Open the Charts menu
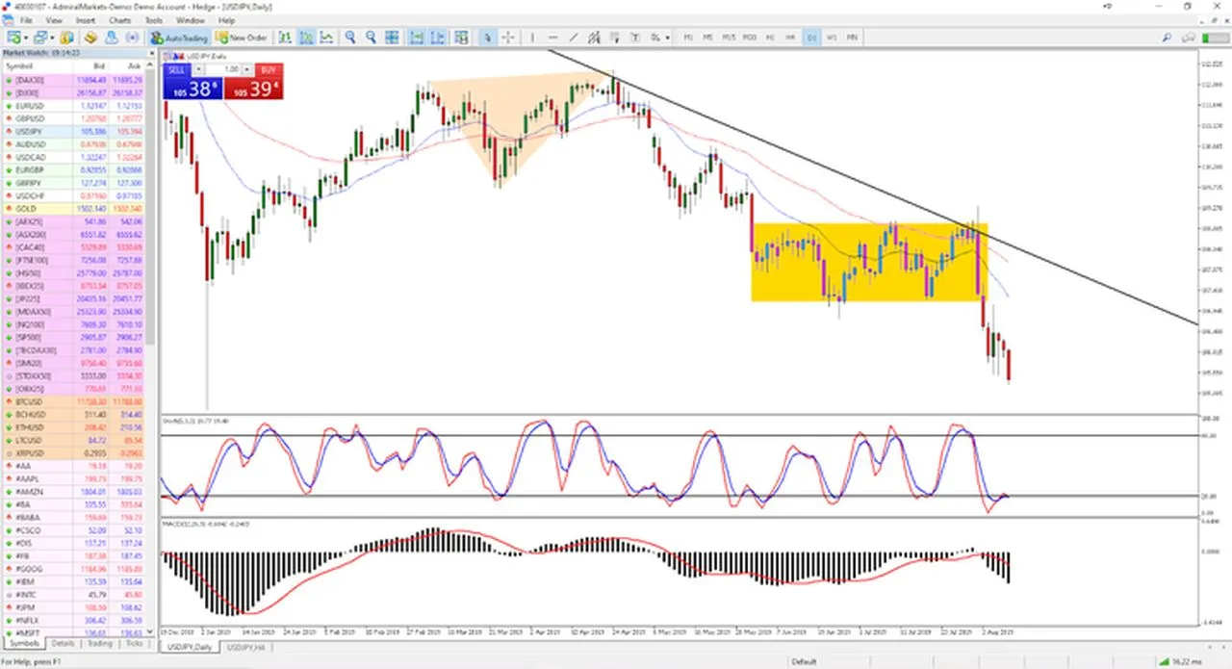The width and height of the screenshot is (1232, 669). pyautogui.click(x=119, y=19)
